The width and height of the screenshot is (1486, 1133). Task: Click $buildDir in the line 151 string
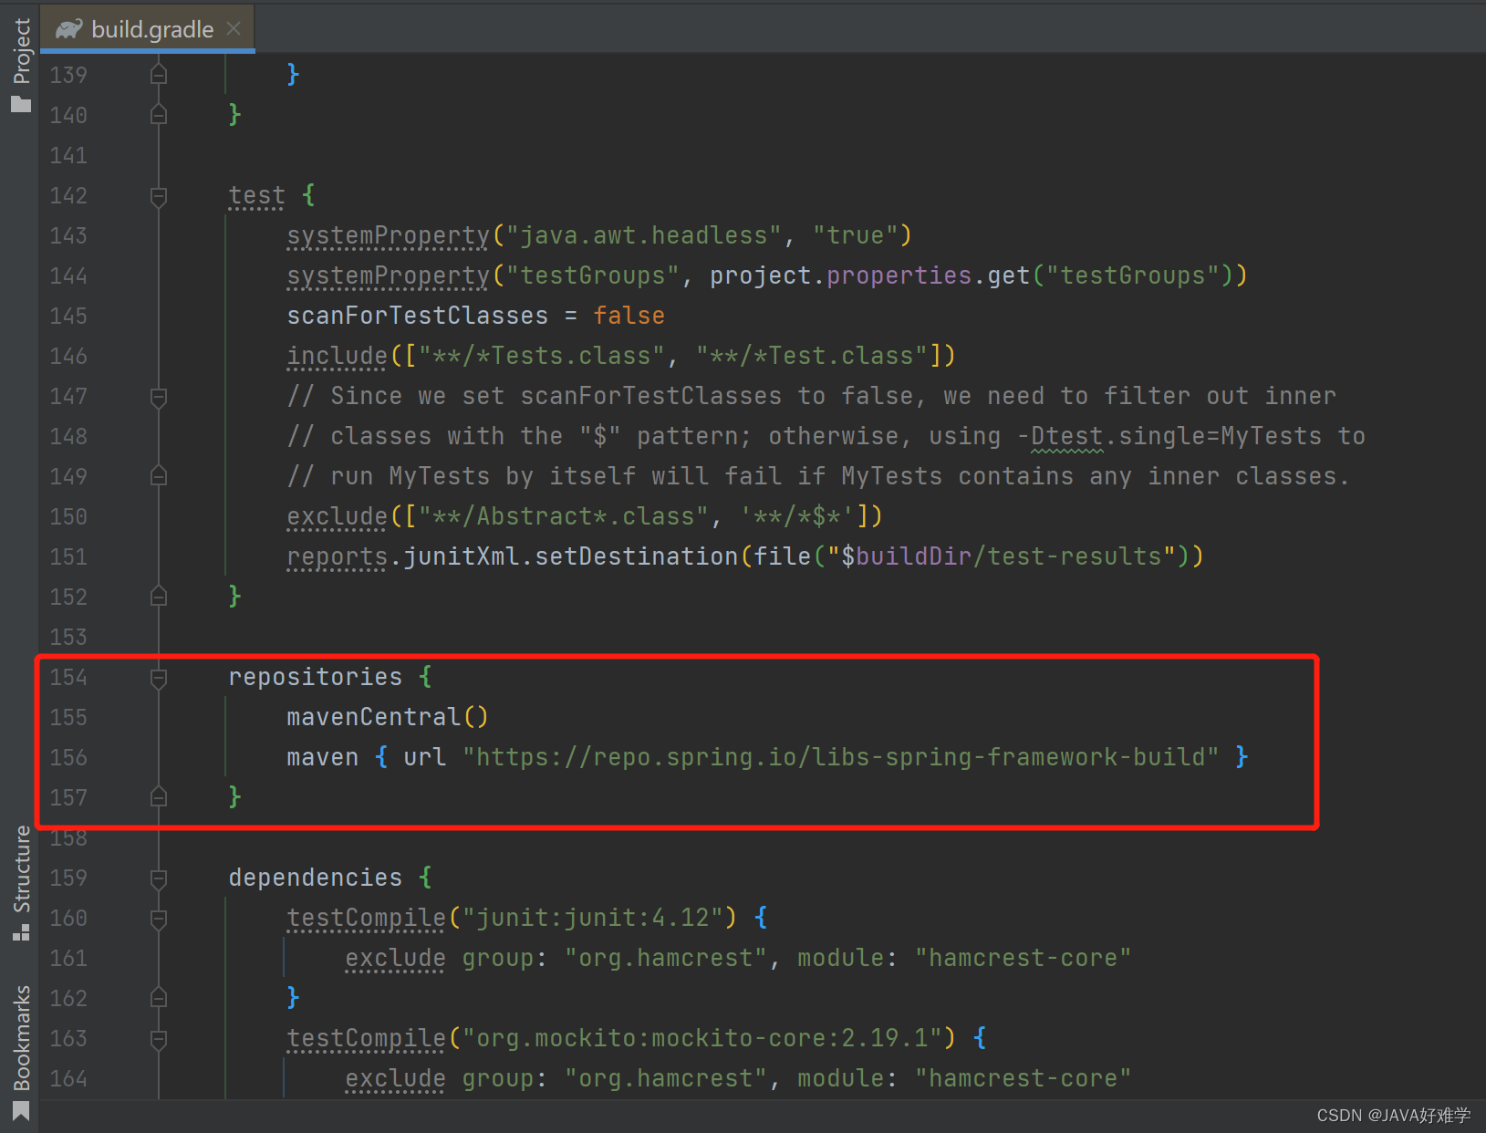pos(906,556)
